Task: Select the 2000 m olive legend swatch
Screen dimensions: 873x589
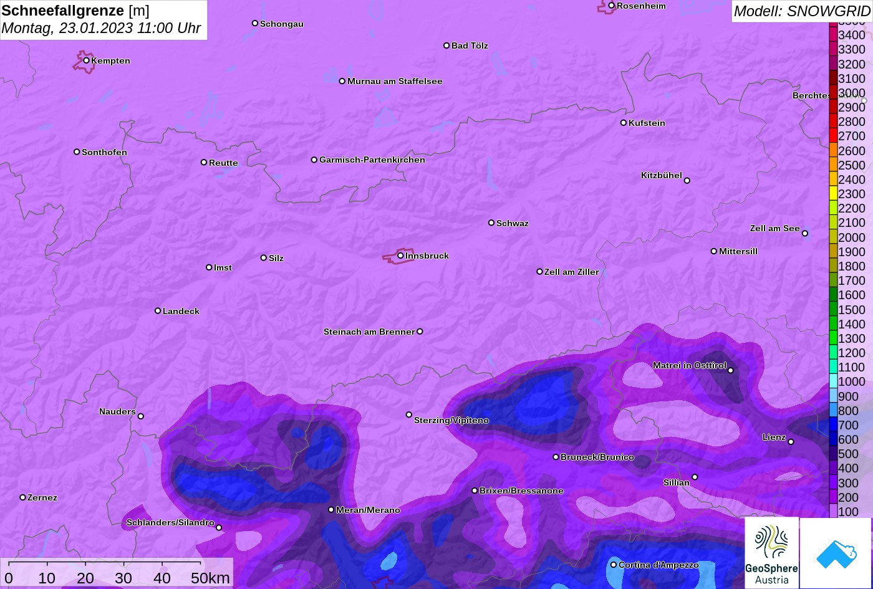Action: [832, 237]
